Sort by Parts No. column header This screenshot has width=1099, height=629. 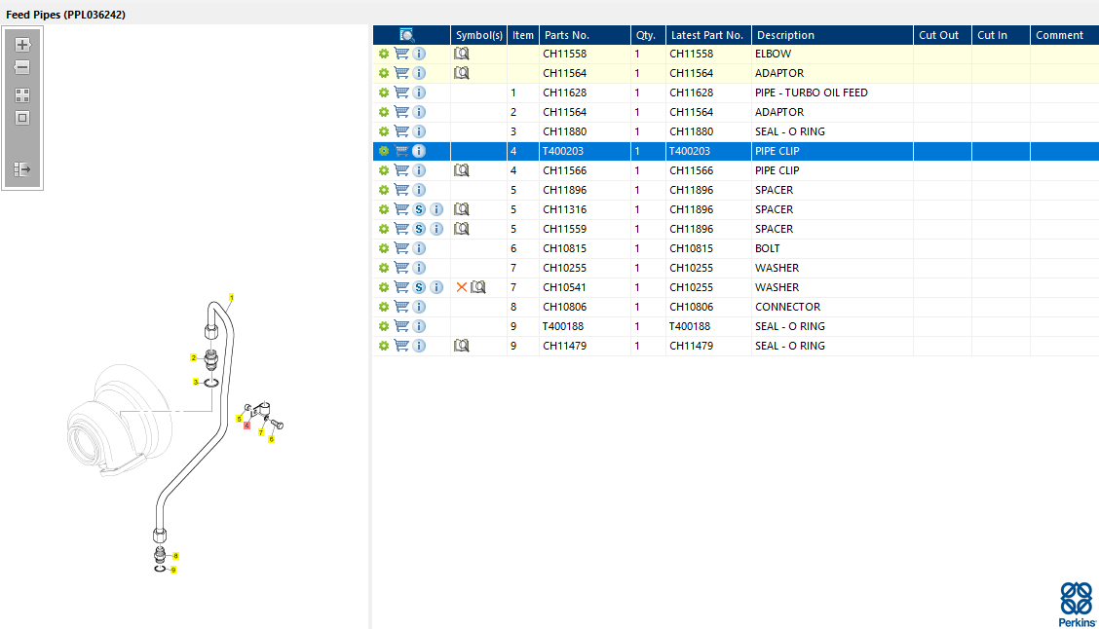tap(585, 35)
